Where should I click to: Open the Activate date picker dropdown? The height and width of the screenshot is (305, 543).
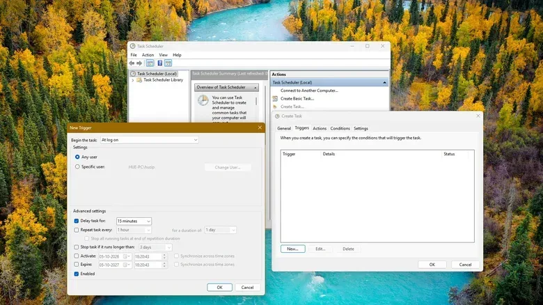(x=127, y=256)
